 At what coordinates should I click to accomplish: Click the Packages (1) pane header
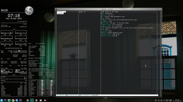pyautogui.click(x=61, y=12)
